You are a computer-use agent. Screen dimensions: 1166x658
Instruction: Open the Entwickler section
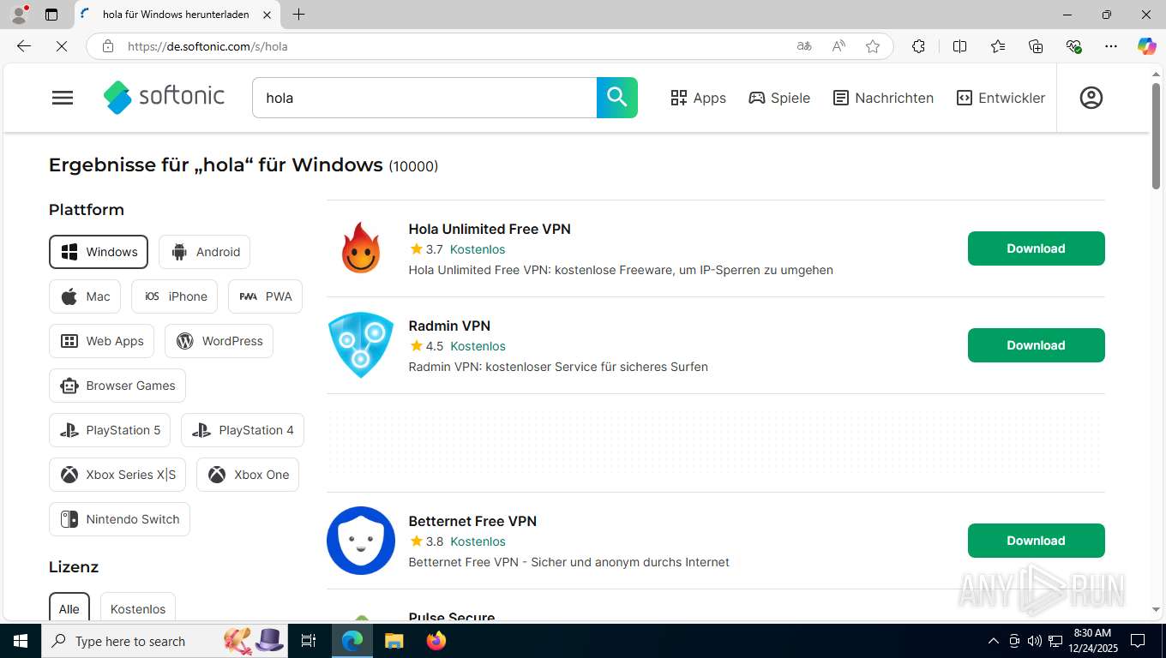[1001, 98]
